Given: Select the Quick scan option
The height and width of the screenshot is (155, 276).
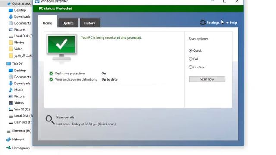Looking at the screenshot, I should [x=191, y=51].
